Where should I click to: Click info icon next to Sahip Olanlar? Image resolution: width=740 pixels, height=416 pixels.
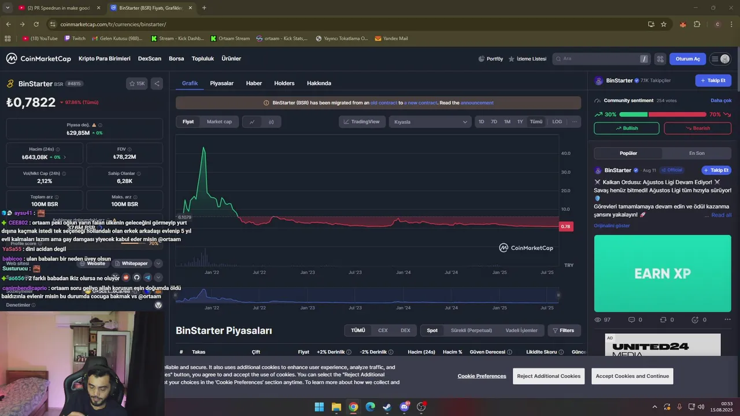click(x=139, y=173)
